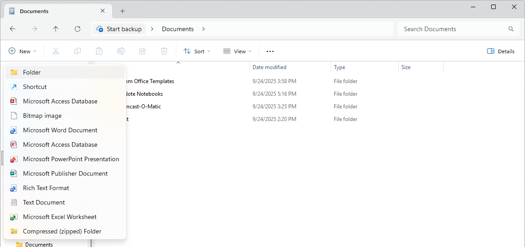Sort by the Size column header
The height and width of the screenshot is (247, 525).
coord(421,67)
